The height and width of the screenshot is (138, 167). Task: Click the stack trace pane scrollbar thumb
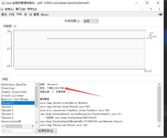coord(159,104)
